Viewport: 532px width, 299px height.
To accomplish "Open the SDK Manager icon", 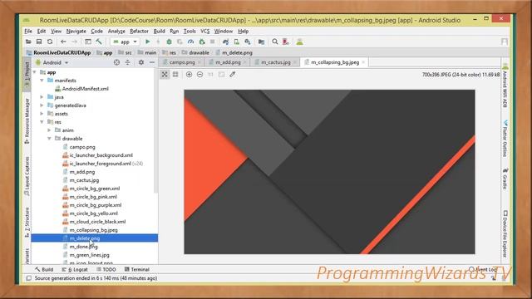I will [248, 42].
